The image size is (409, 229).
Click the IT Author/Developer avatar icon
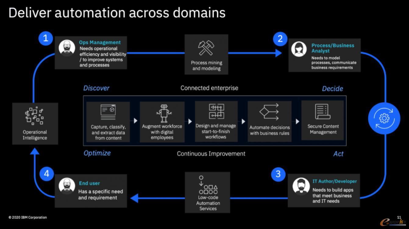pos(301,186)
